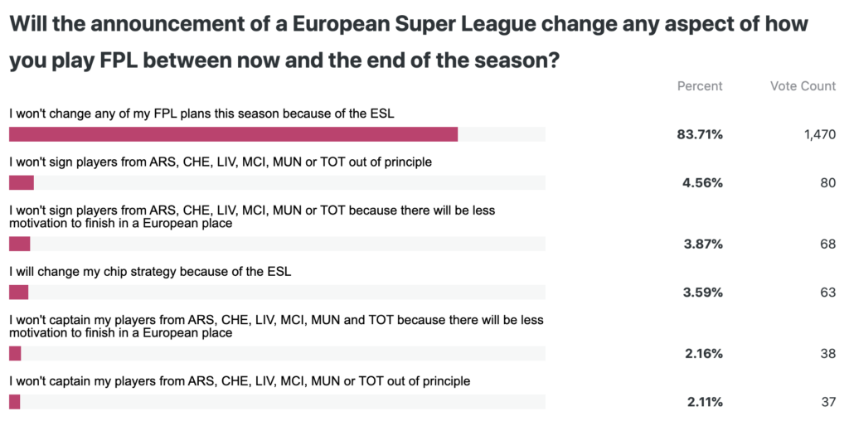Viewport: 849px width, 421px height.
Task: Click the filled result bar for the 2.11% option
Action: [14, 402]
